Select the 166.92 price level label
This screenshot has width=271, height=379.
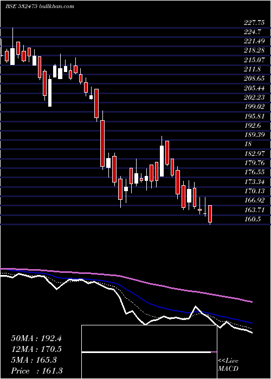tap(254, 200)
